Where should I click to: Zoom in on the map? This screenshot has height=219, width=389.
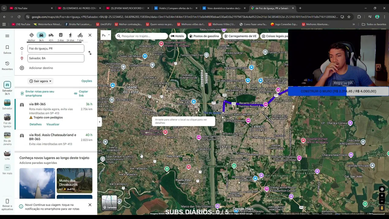[382, 196]
